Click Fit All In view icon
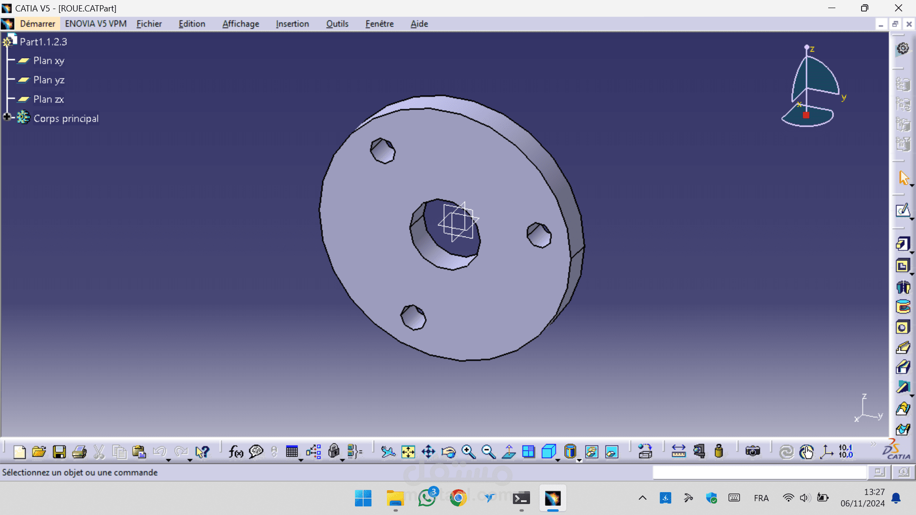The height and width of the screenshot is (515, 916). tap(408, 452)
